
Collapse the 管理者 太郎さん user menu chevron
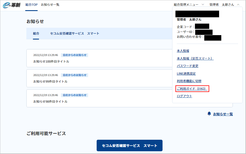click(x=238, y=5)
